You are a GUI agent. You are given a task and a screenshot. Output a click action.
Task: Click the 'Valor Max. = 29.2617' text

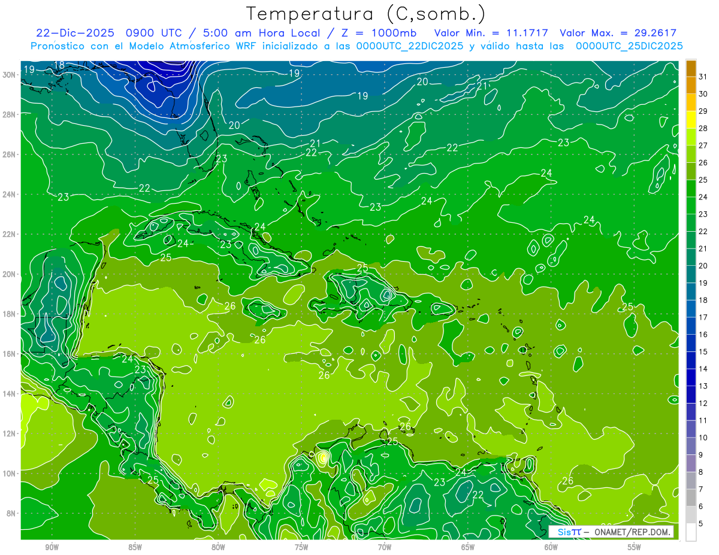(x=618, y=33)
